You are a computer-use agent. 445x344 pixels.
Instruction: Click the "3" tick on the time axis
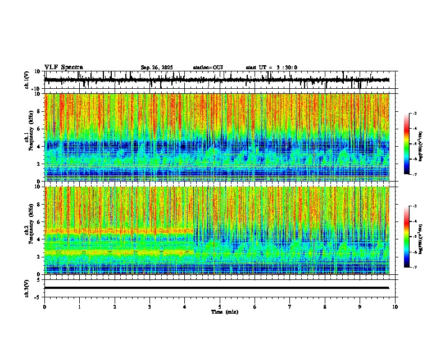[x=149, y=307]
